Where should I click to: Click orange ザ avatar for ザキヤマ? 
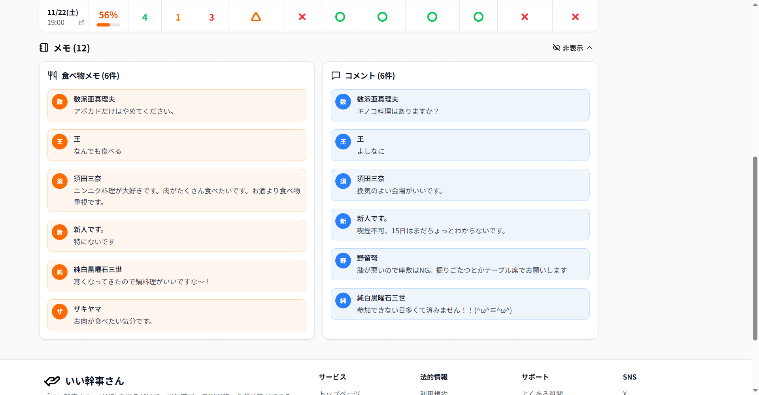point(60,312)
